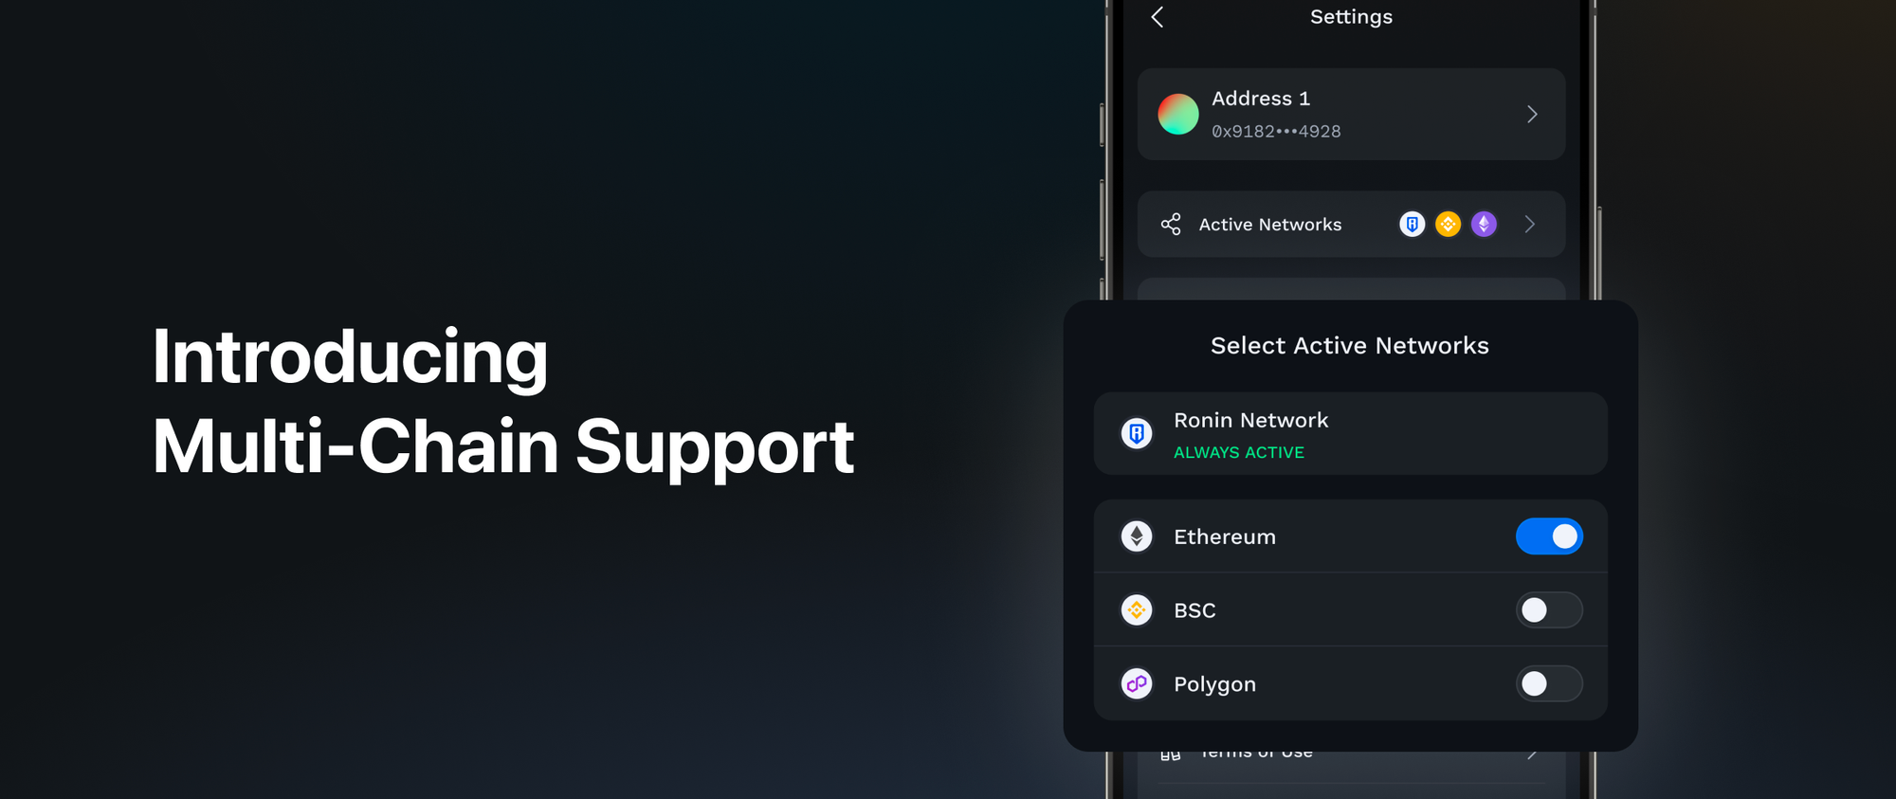The image size is (1896, 799).
Task: Click the Select Active Networks heading
Action: pyautogui.click(x=1350, y=346)
